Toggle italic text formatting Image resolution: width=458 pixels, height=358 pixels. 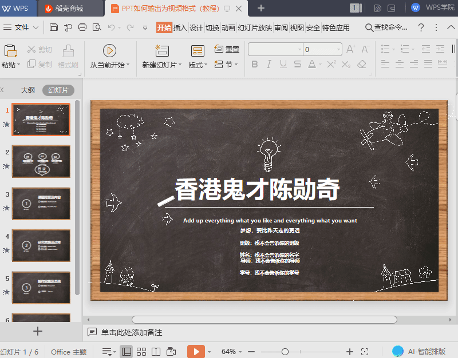tap(270, 65)
